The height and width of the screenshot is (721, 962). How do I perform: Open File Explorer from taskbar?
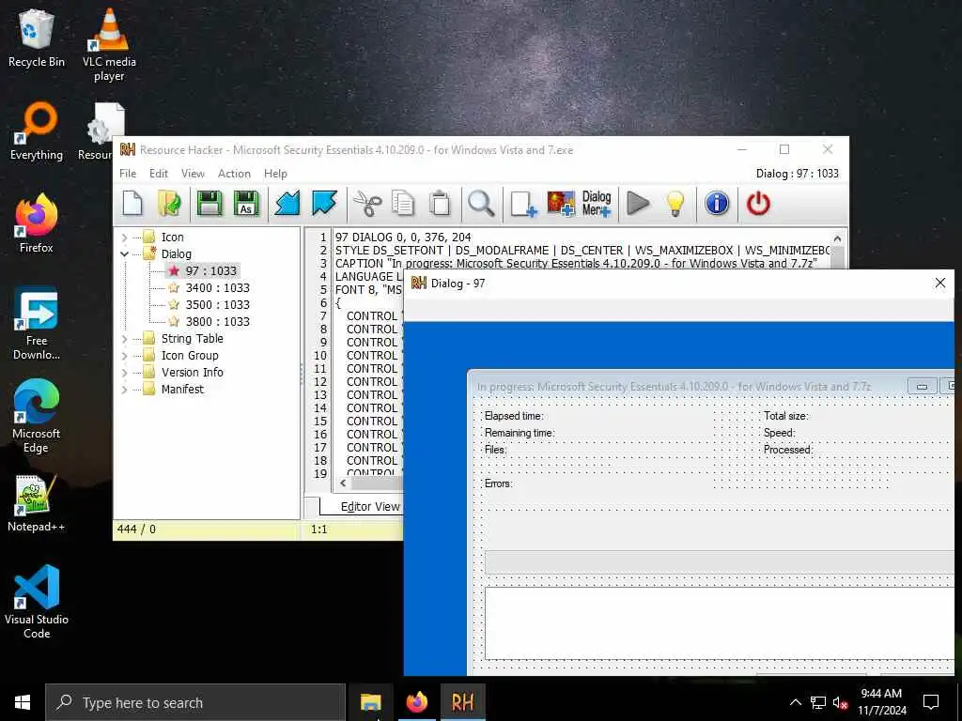(x=370, y=702)
